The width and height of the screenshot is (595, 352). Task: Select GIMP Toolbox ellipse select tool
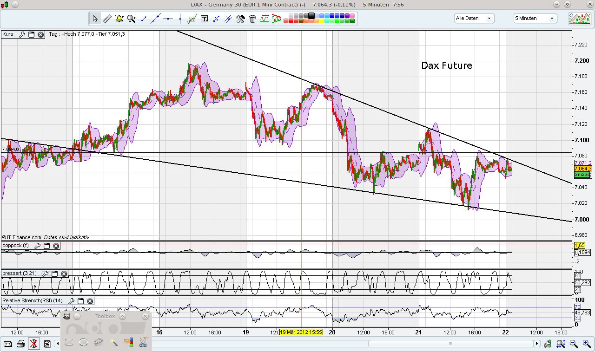[x=84, y=343]
